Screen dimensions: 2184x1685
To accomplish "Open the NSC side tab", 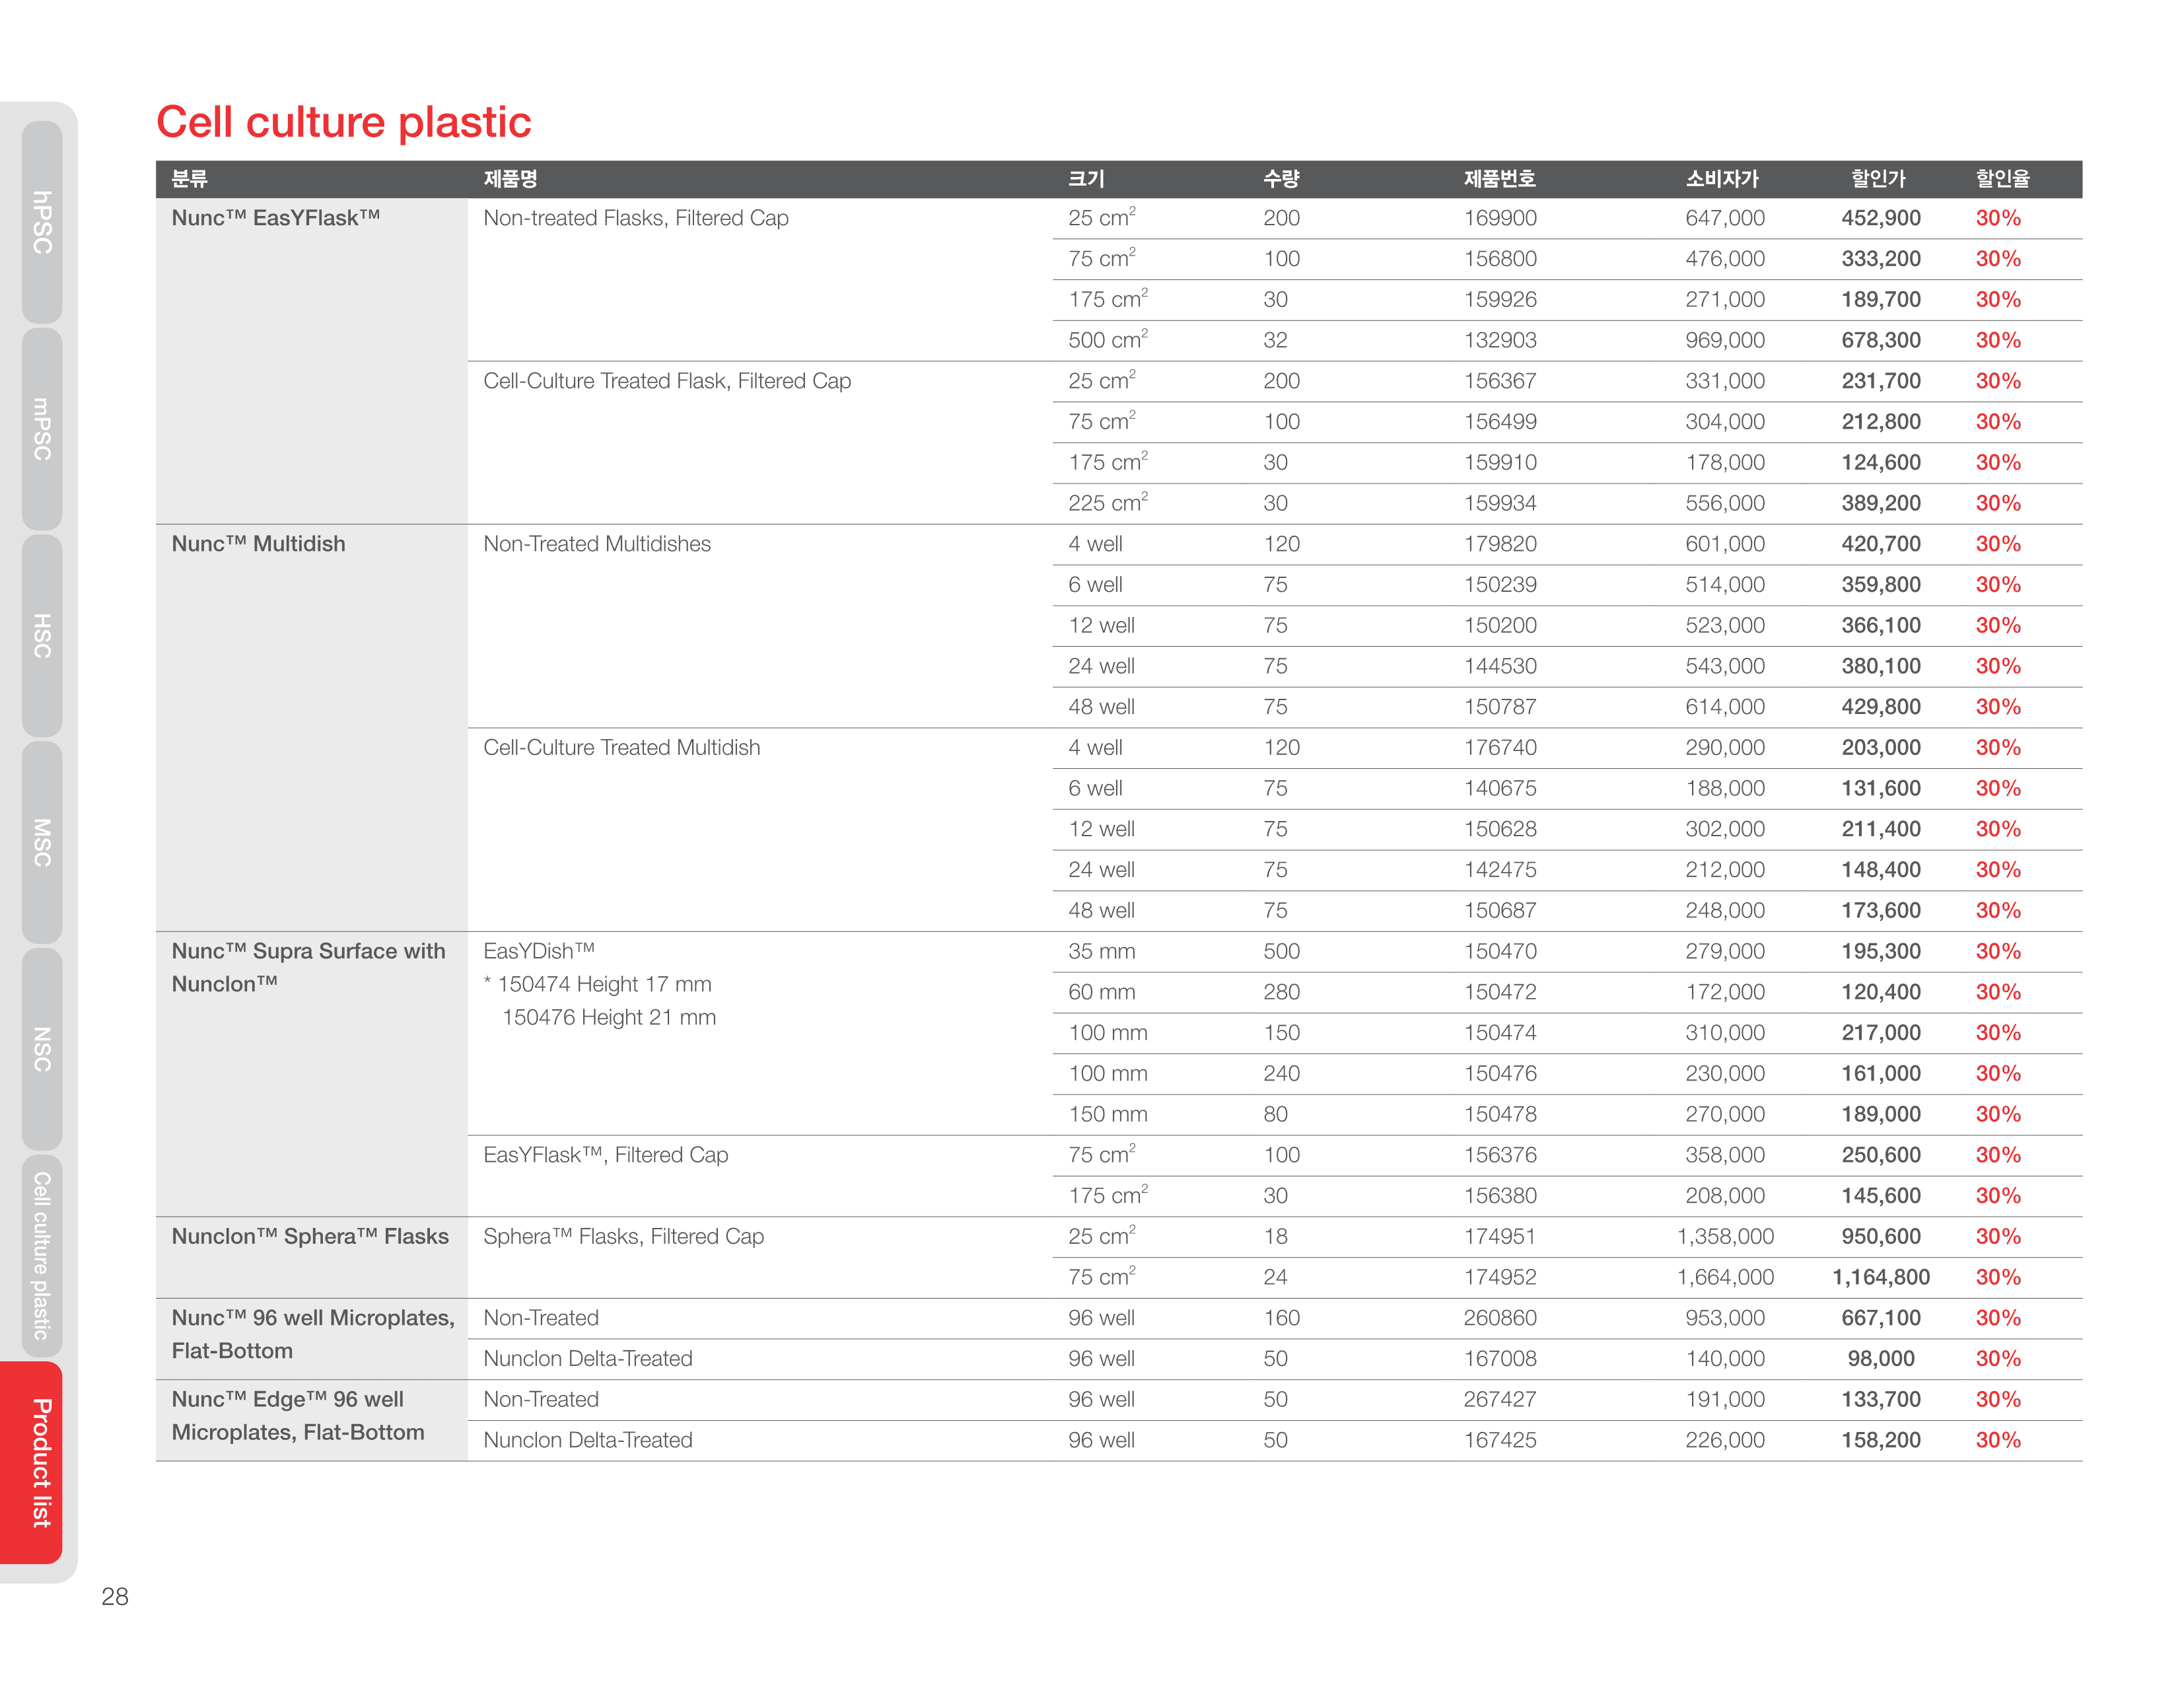I will pos(41,1048).
